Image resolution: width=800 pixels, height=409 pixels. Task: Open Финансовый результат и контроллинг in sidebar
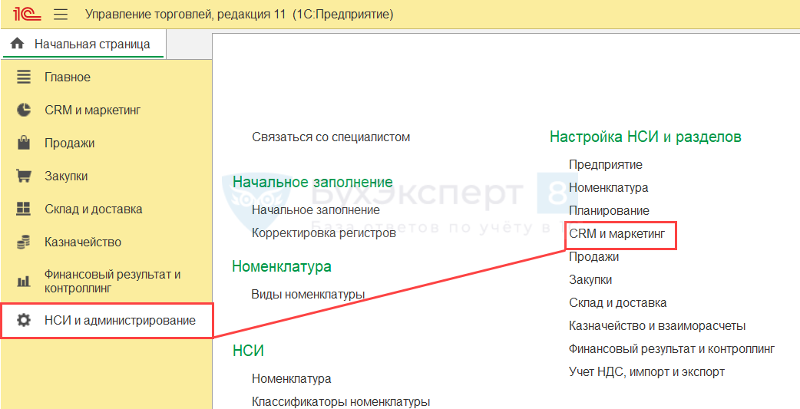112,282
